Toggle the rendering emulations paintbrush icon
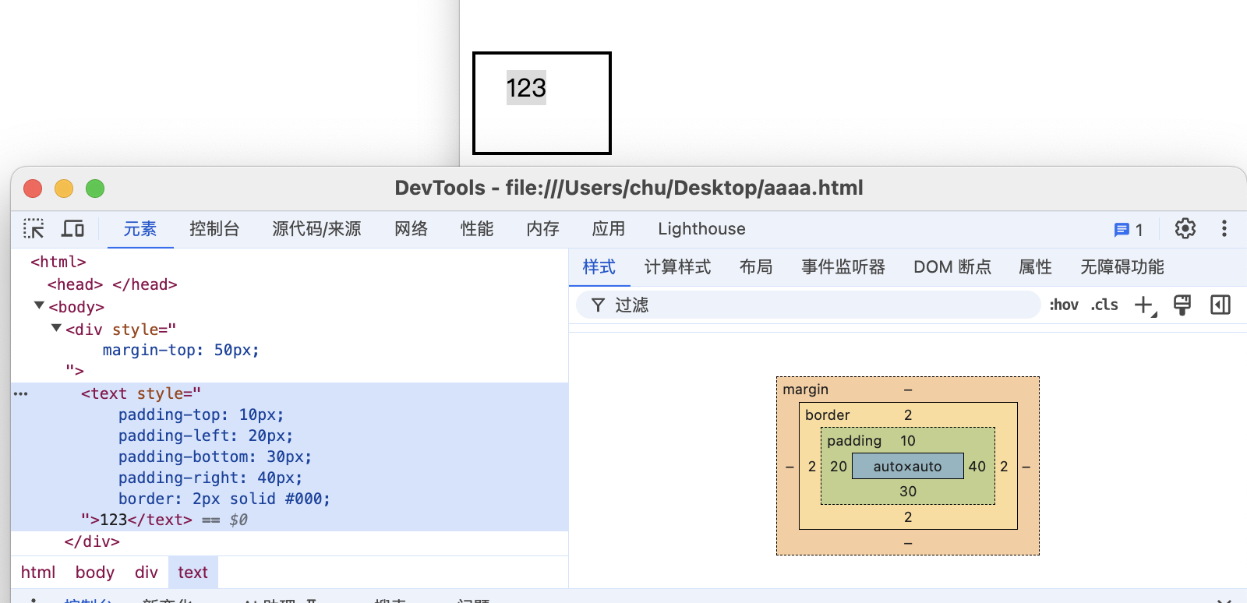 click(x=1182, y=305)
